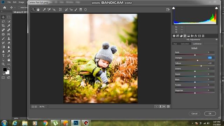Select the Graduated Filter tool

(x=81, y=9)
